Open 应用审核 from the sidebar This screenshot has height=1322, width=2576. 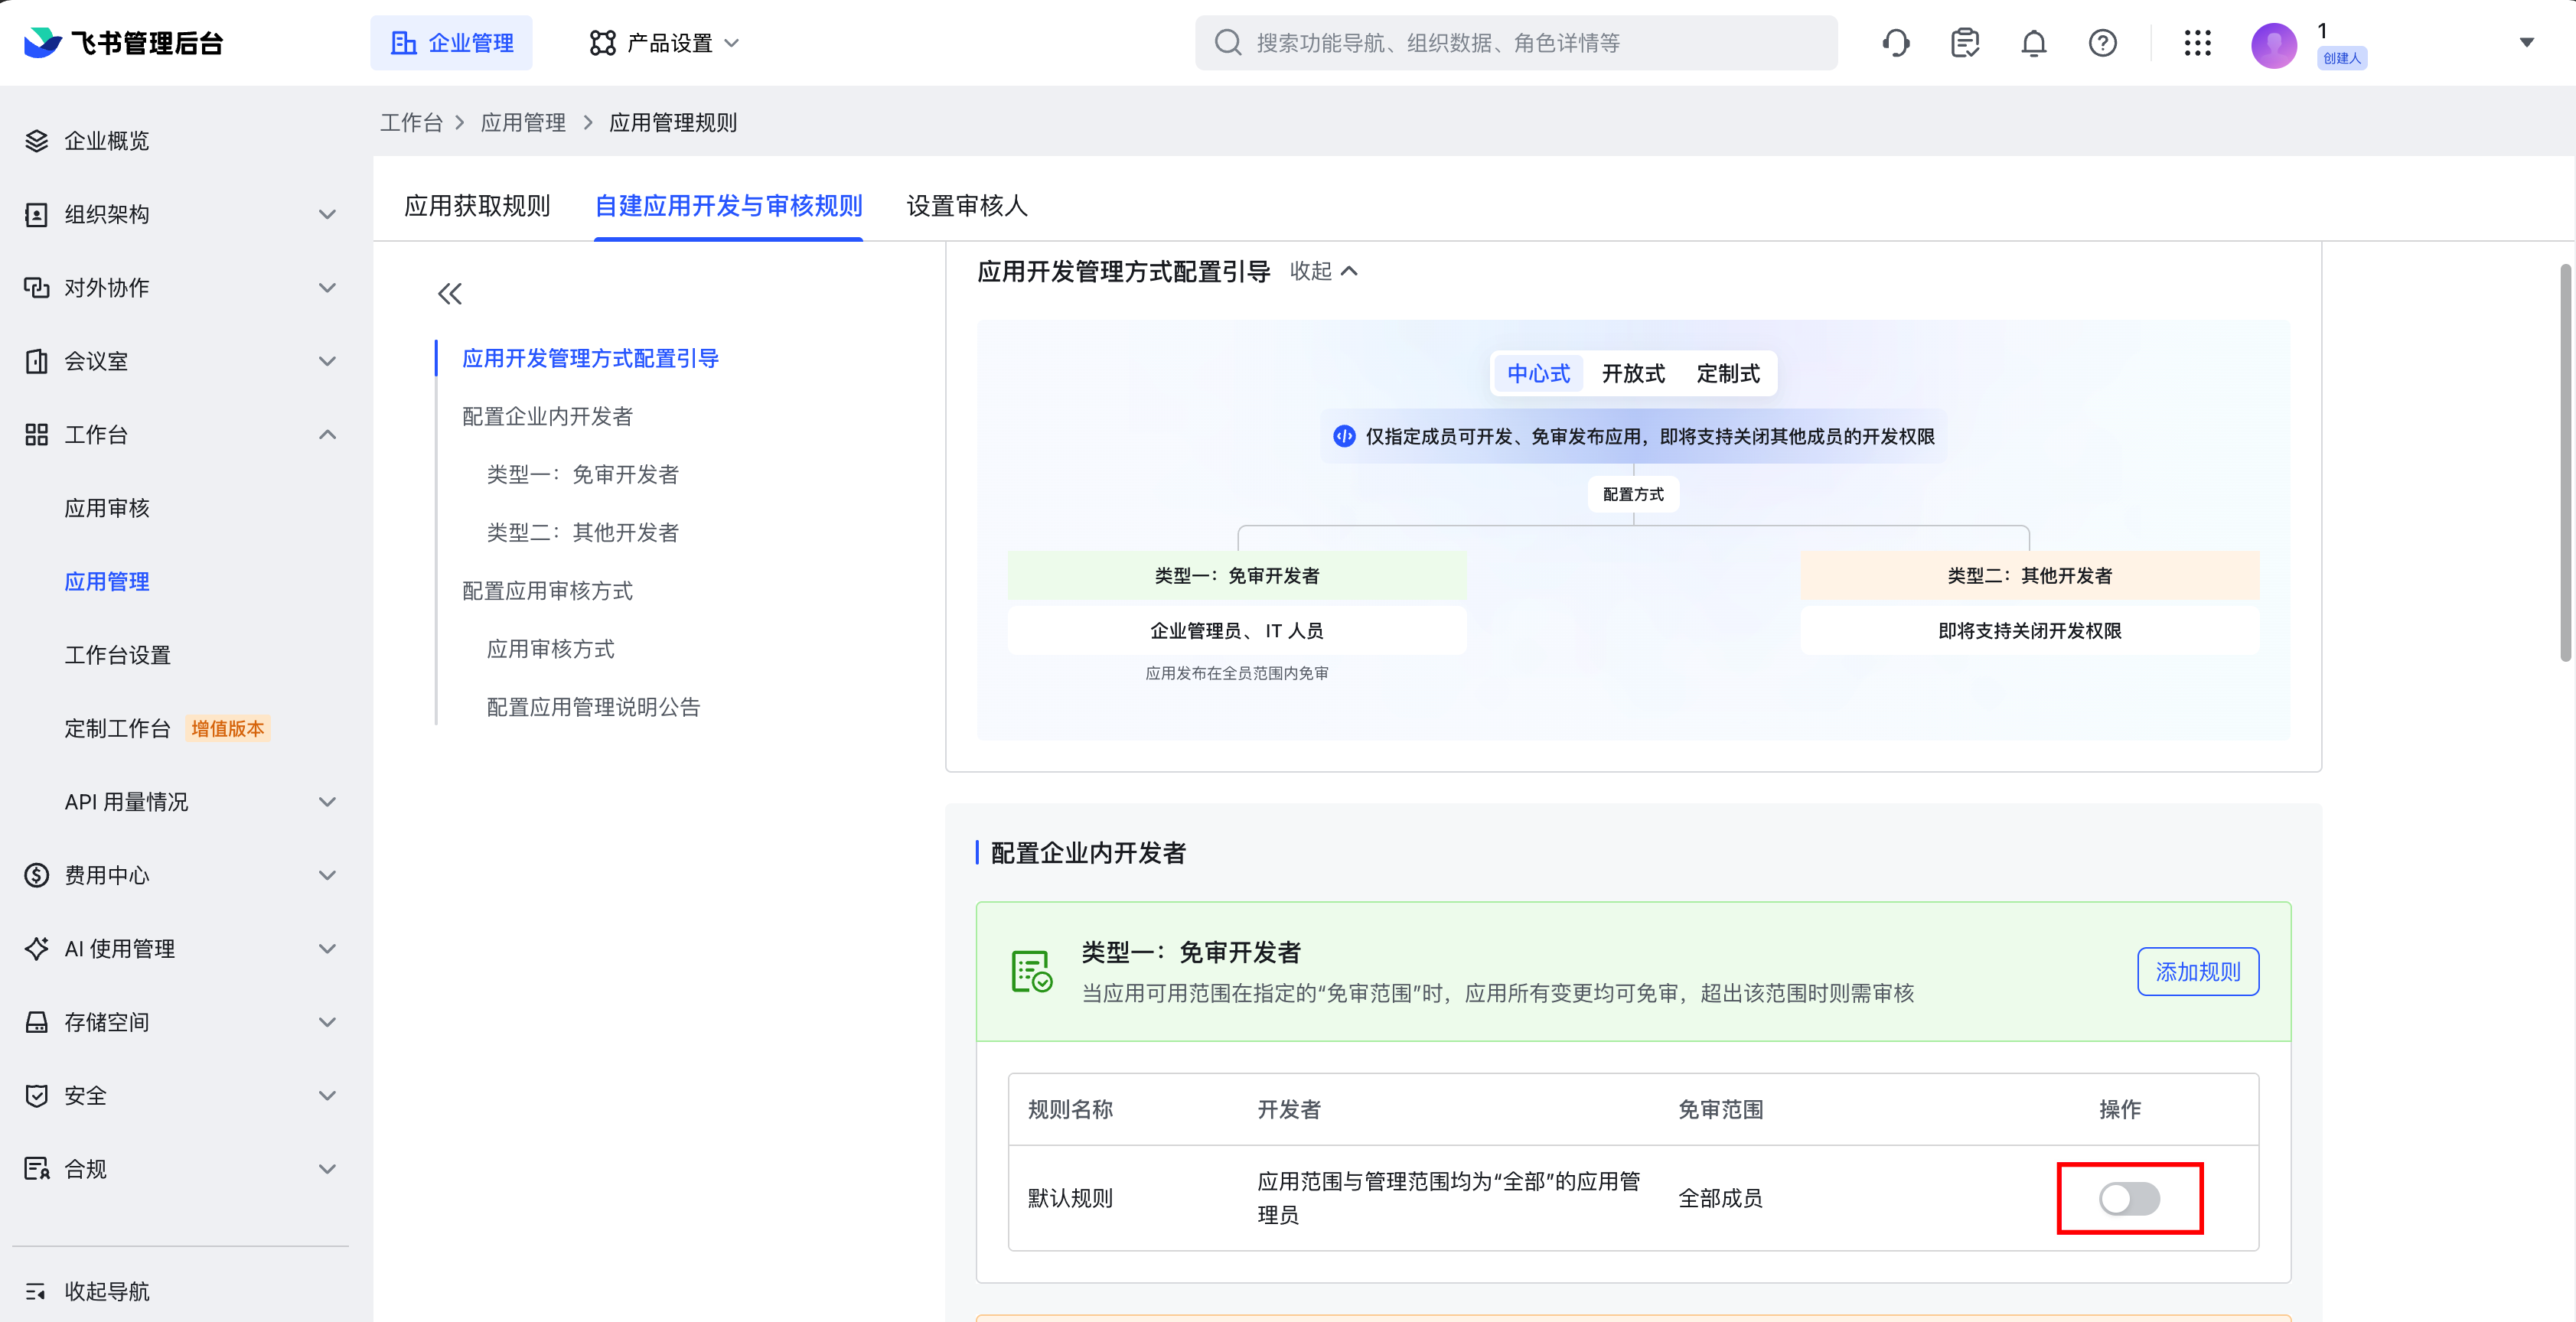106,507
